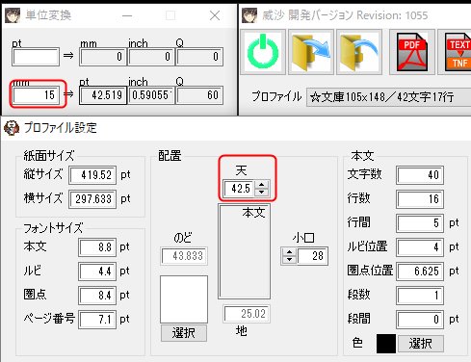Click the folder icon with forward blue arrow
471x362 pixels.
pos(311,52)
